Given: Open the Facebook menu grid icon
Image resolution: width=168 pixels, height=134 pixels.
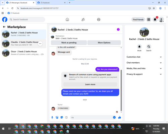Looking at the screenshot, I should click(x=149, y=19).
